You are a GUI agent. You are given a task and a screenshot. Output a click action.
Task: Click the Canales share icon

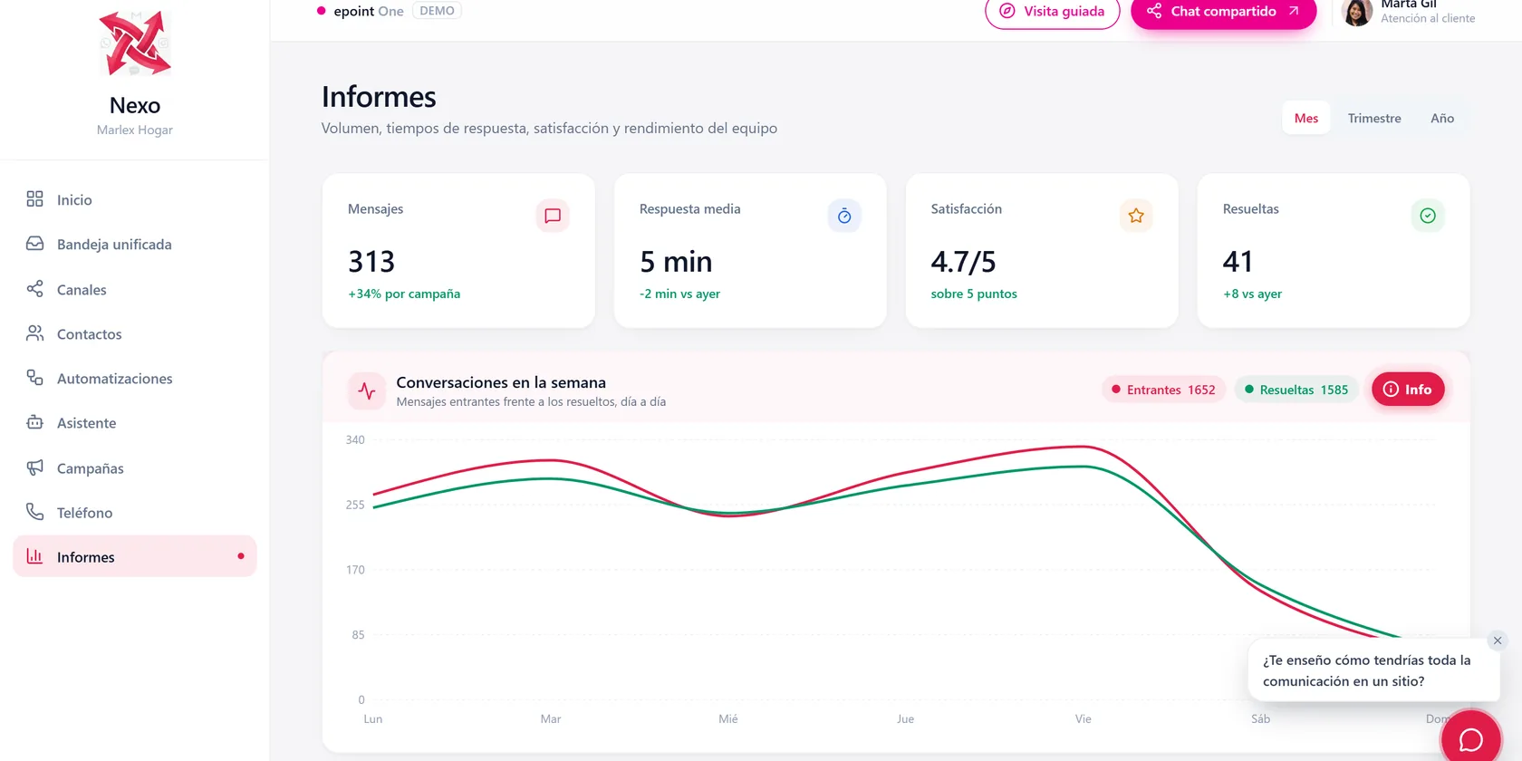pyautogui.click(x=34, y=289)
